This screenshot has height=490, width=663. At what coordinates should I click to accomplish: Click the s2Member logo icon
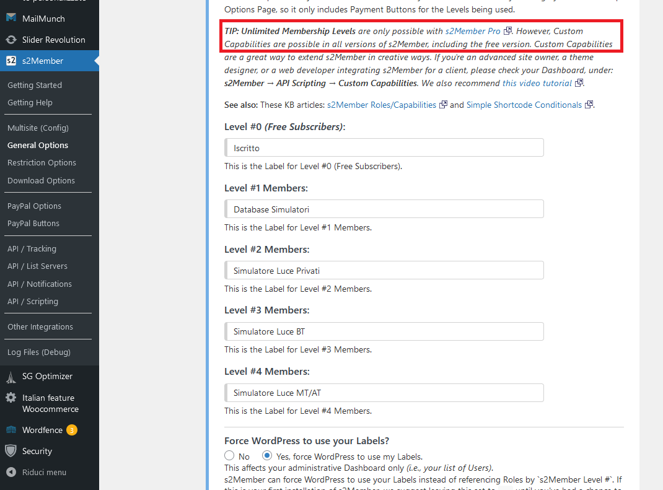11,61
